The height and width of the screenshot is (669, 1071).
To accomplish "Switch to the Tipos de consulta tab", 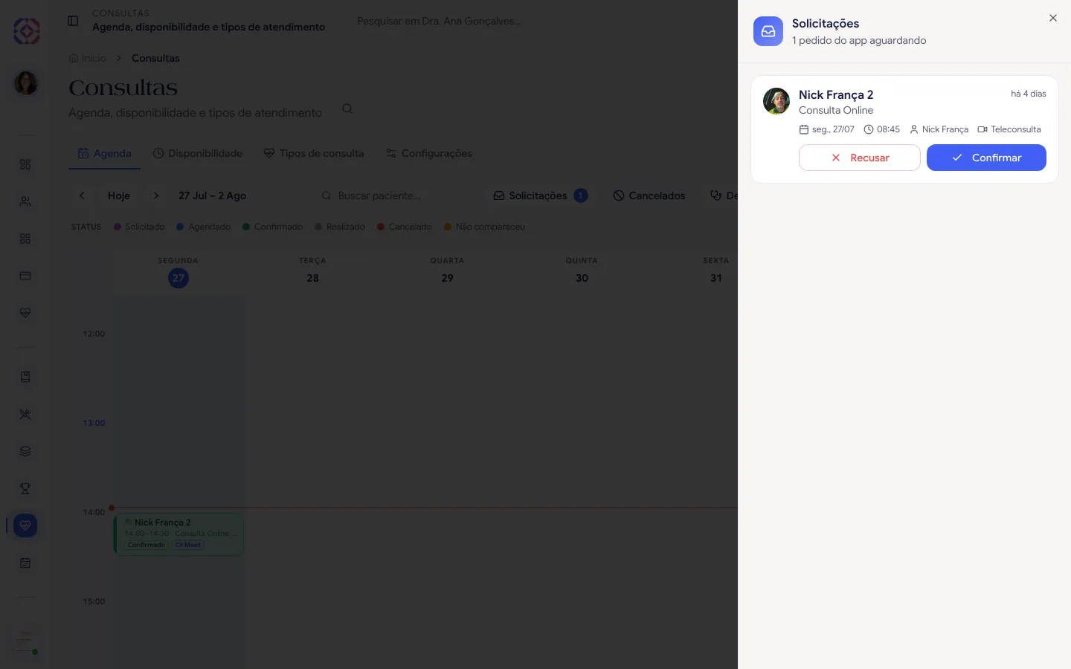I will click(x=314, y=153).
